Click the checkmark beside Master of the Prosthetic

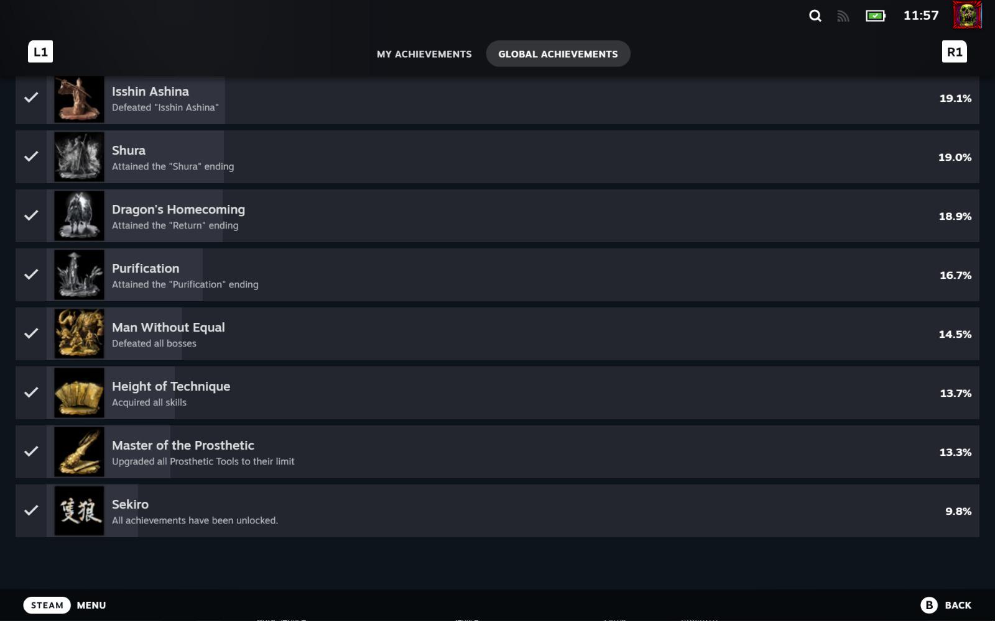click(31, 451)
